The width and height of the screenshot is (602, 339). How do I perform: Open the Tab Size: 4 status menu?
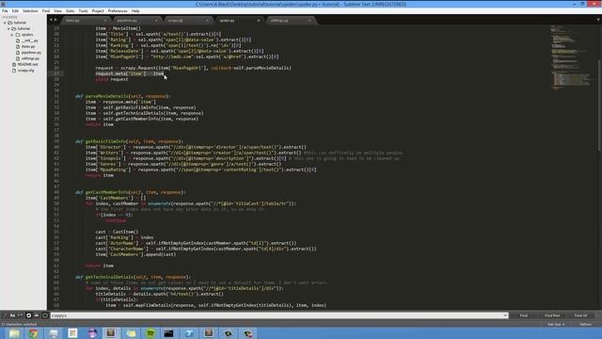click(556, 324)
